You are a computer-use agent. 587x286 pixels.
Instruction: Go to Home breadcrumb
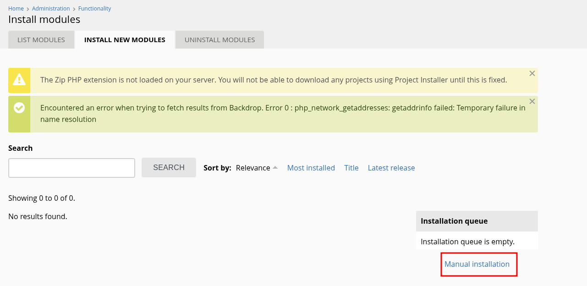pyautogui.click(x=16, y=9)
